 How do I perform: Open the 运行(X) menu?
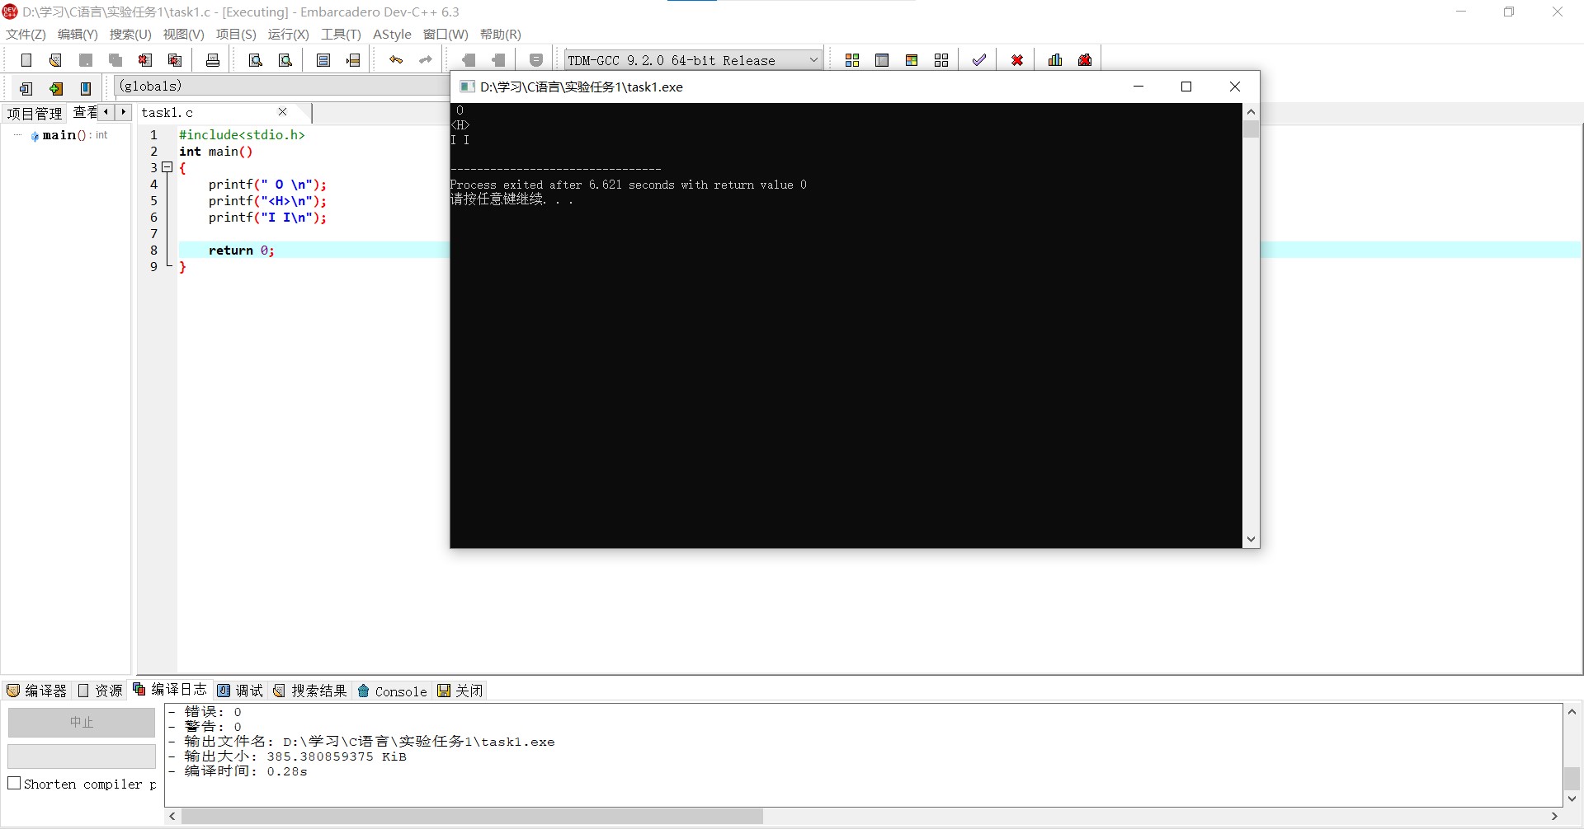[x=289, y=35]
